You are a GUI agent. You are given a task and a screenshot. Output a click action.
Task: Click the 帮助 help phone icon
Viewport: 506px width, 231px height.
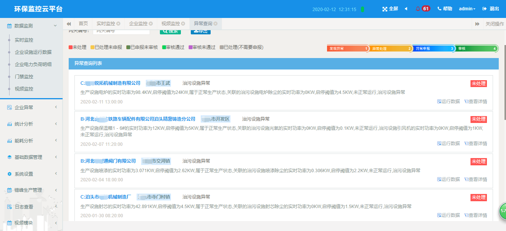coord(445,9)
